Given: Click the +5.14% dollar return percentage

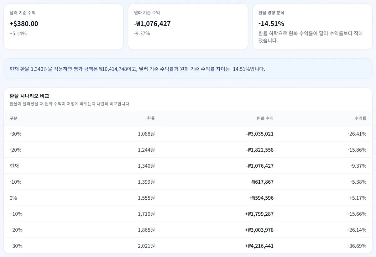Looking at the screenshot, I should [x=18, y=33].
